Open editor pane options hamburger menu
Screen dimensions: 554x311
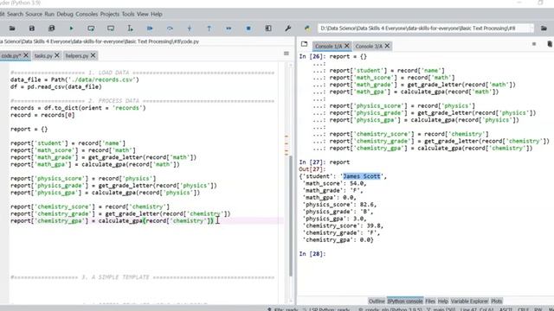pyautogui.click(x=287, y=54)
